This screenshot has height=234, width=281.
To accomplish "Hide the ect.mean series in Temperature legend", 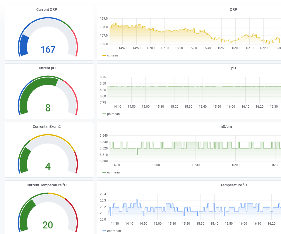I will coord(114,231).
